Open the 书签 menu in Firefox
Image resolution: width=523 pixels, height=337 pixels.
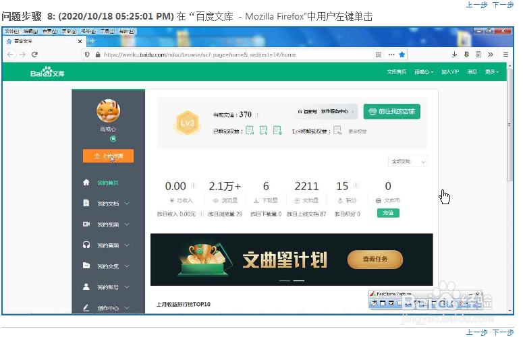(x=88, y=31)
